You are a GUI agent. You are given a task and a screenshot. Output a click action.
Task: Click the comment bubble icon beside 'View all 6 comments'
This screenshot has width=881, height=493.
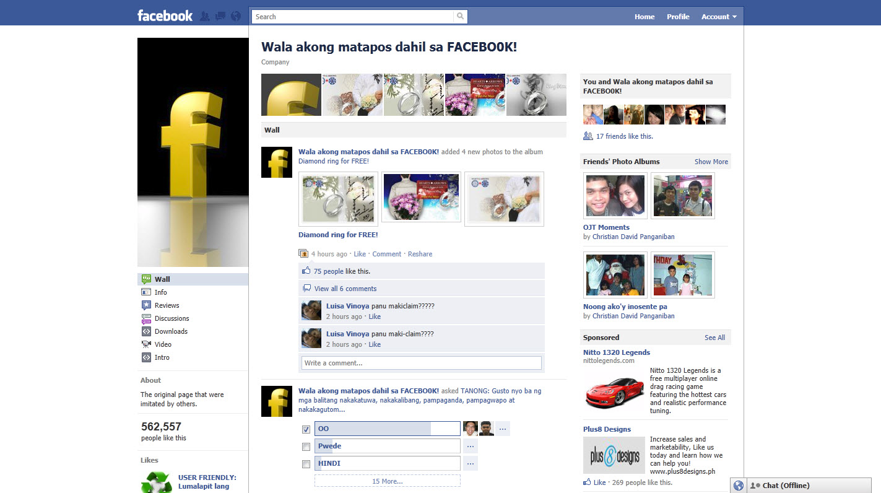[x=306, y=289]
